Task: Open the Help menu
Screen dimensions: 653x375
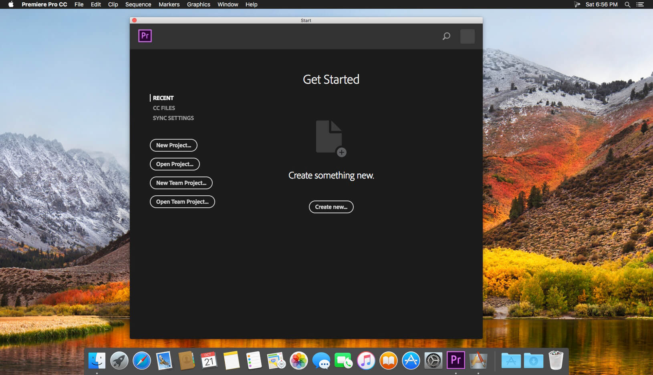Action: click(252, 4)
